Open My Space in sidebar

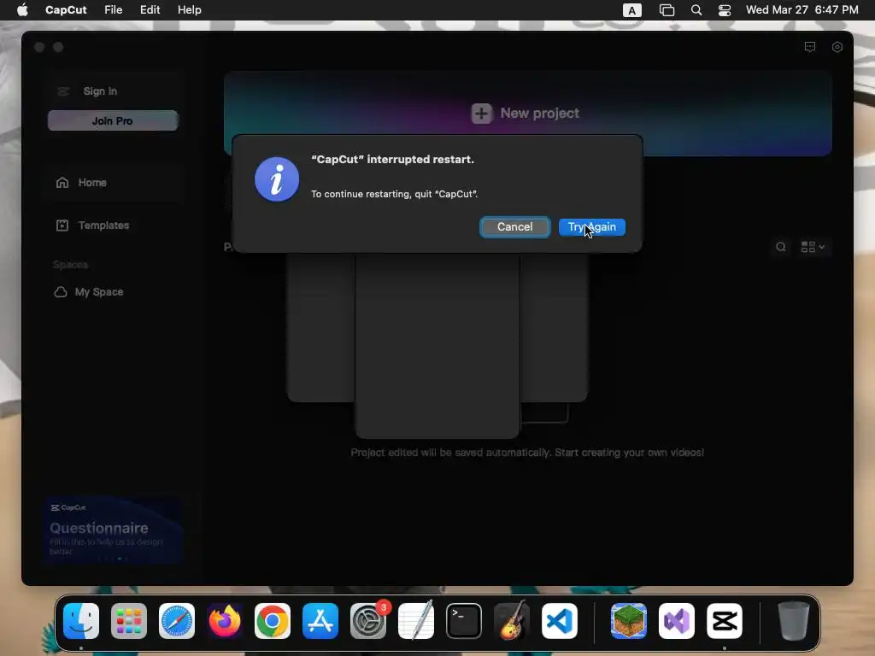click(x=89, y=292)
